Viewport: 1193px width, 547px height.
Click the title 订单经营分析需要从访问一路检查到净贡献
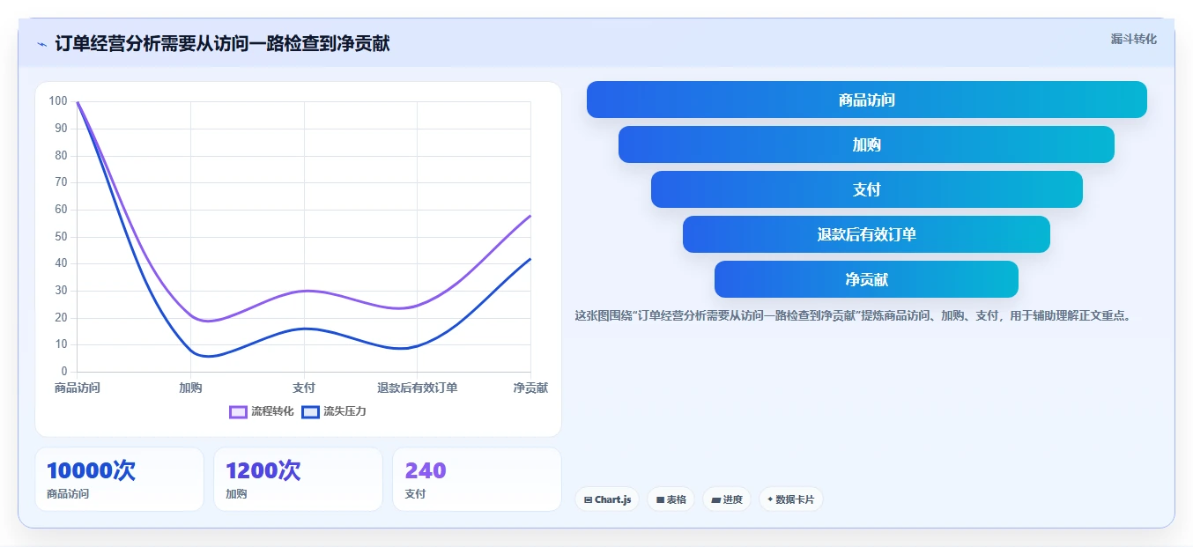(222, 44)
